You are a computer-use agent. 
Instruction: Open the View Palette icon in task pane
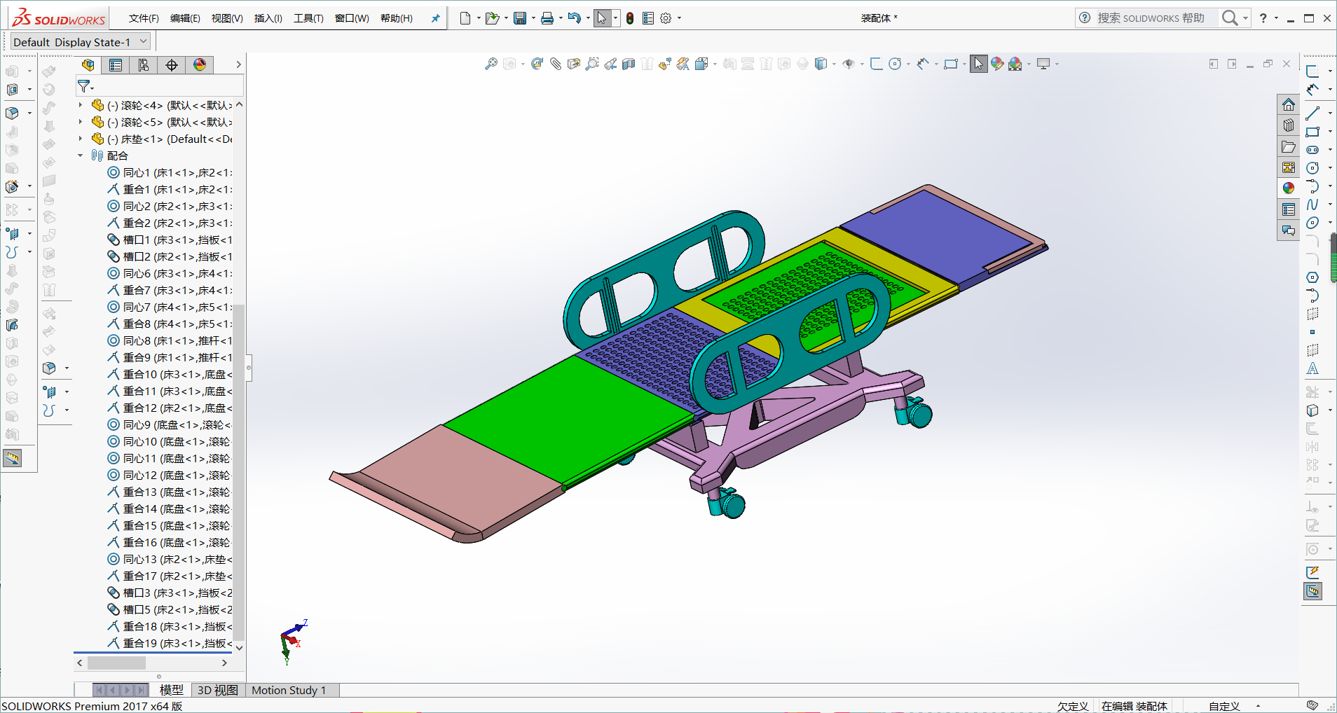(x=1288, y=167)
